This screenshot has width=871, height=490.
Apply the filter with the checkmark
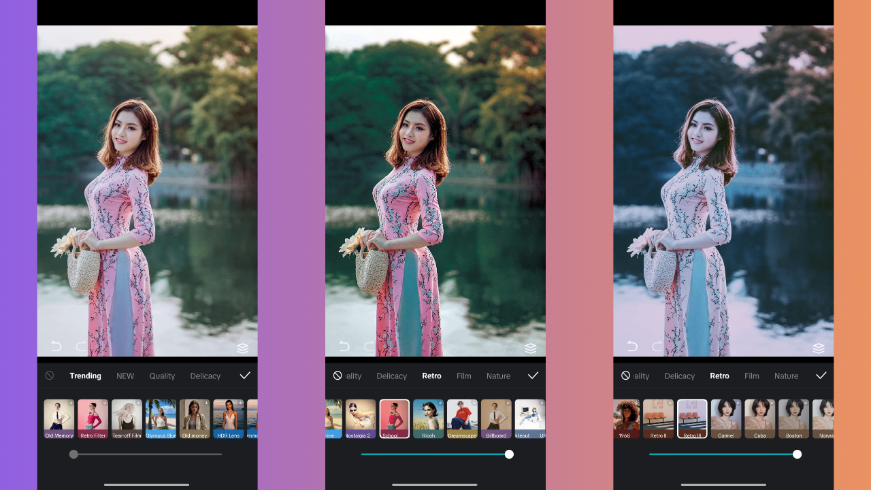244,375
